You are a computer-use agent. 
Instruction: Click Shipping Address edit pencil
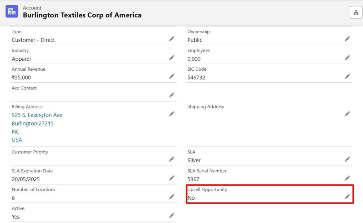(347, 114)
